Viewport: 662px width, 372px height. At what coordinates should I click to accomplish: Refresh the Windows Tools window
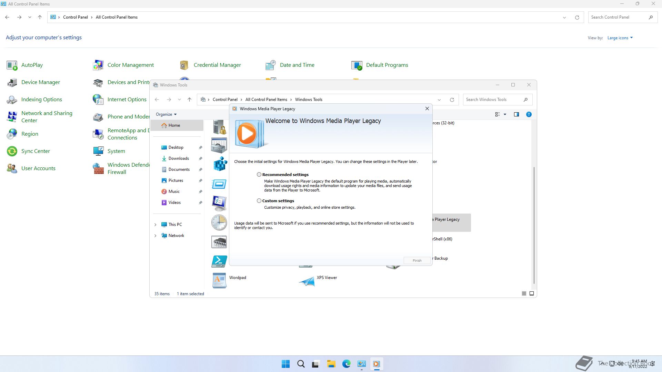coord(452,100)
